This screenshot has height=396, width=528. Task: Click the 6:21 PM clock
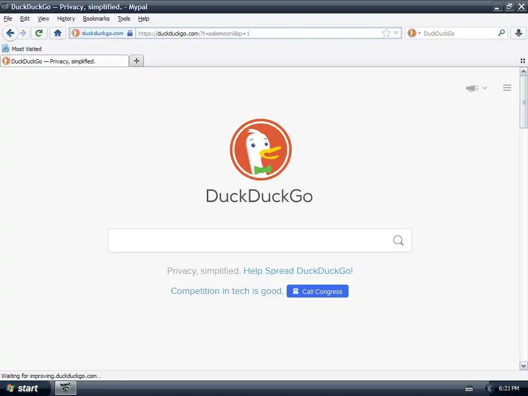[x=509, y=388]
